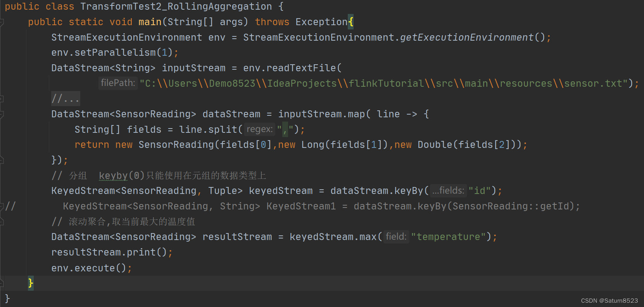Click the "temperature" string literal
The image size is (644, 307).
[x=449, y=237]
